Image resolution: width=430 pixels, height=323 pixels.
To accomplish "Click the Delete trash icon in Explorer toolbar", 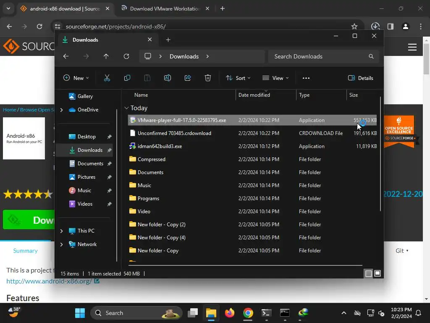I will 208,78.
